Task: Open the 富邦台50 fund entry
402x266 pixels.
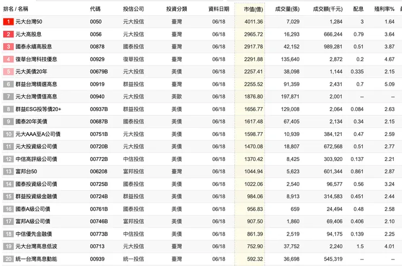Action: point(26,171)
